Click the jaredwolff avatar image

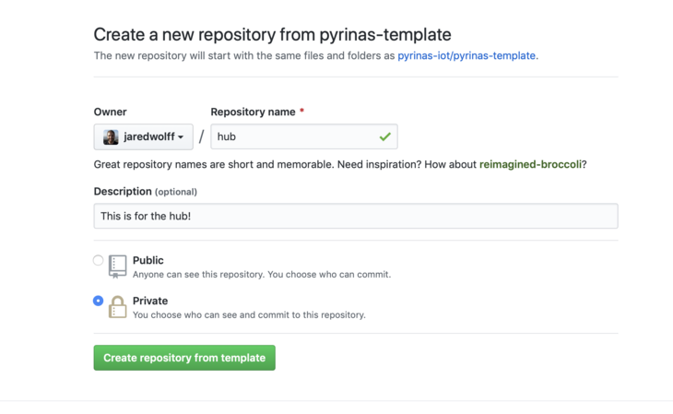111,136
